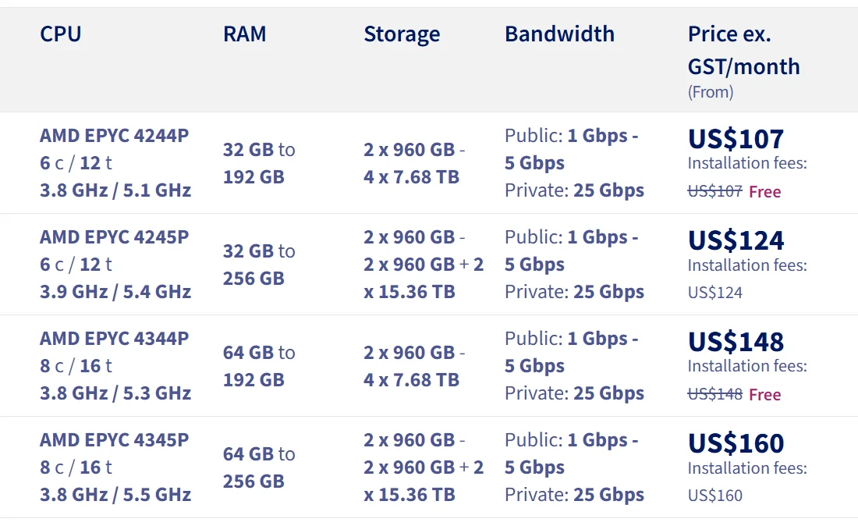The width and height of the screenshot is (858, 526).
Task: Click the 4245P row's RAM range
Action: click(259, 265)
